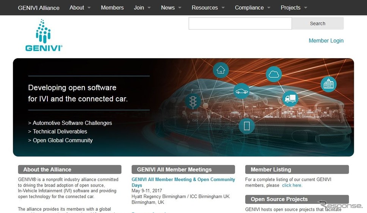
Task: Open the Member Login link
Action: pos(326,40)
